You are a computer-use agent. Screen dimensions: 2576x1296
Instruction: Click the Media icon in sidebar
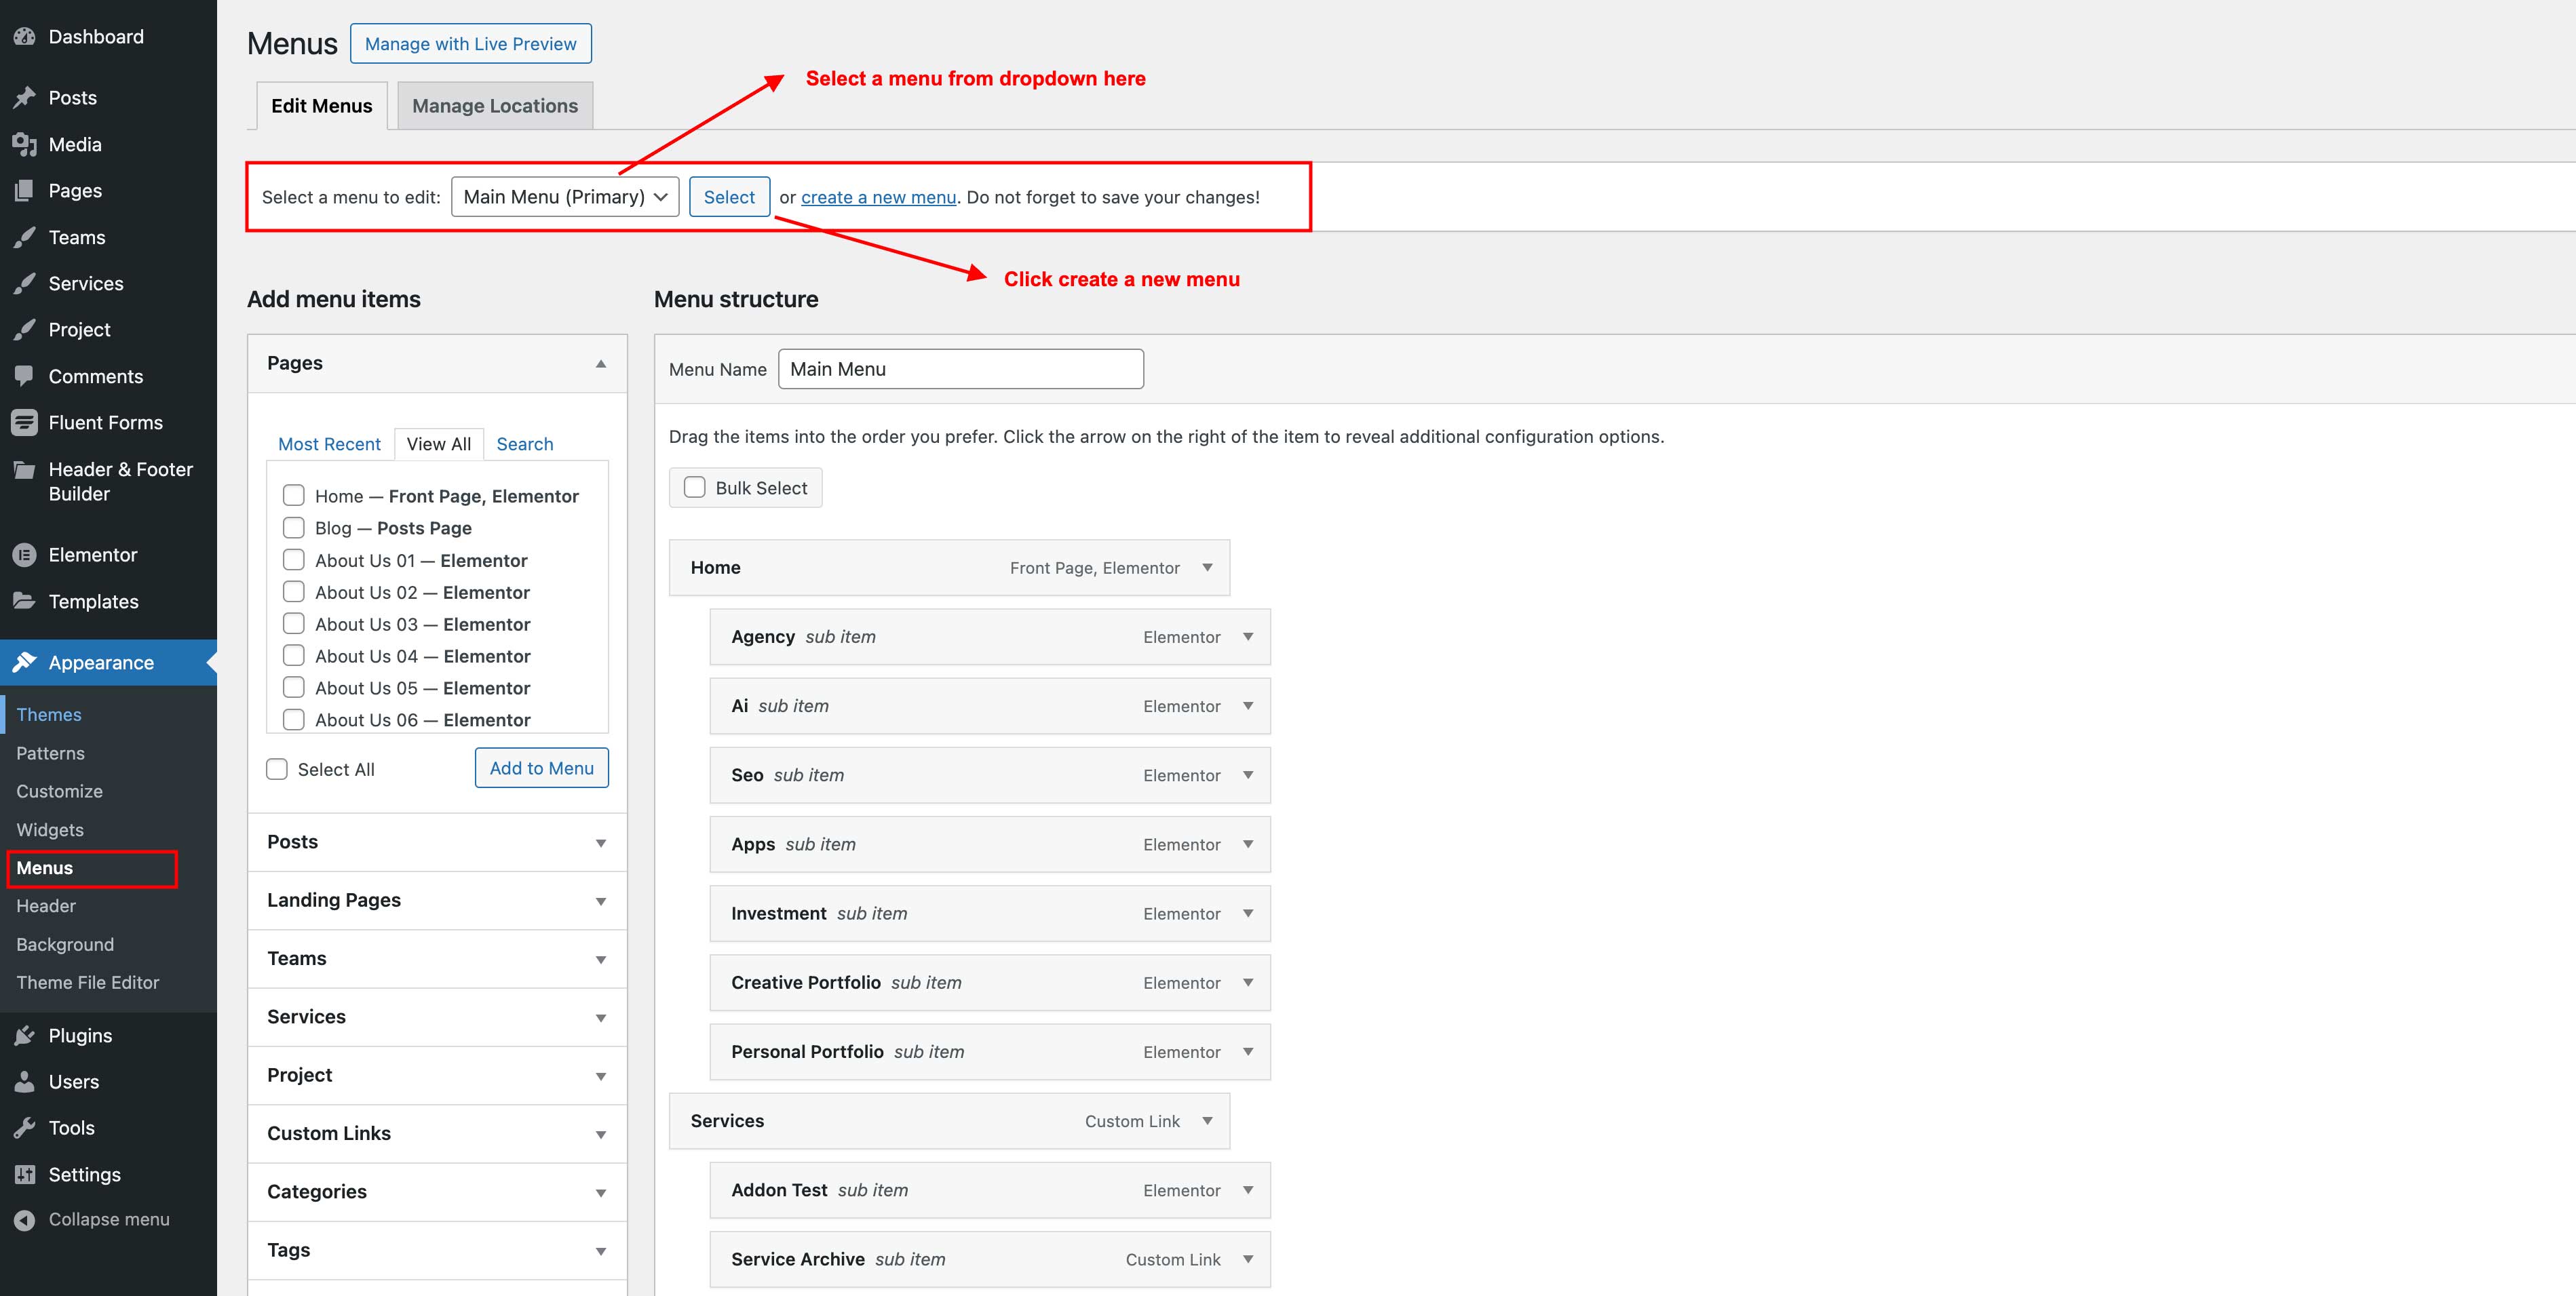(25, 144)
